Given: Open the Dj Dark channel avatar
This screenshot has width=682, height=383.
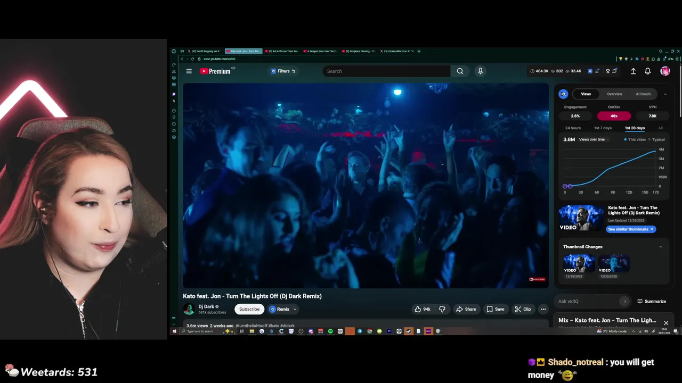Looking at the screenshot, I should pyautogui.click(x=189, y=309).
